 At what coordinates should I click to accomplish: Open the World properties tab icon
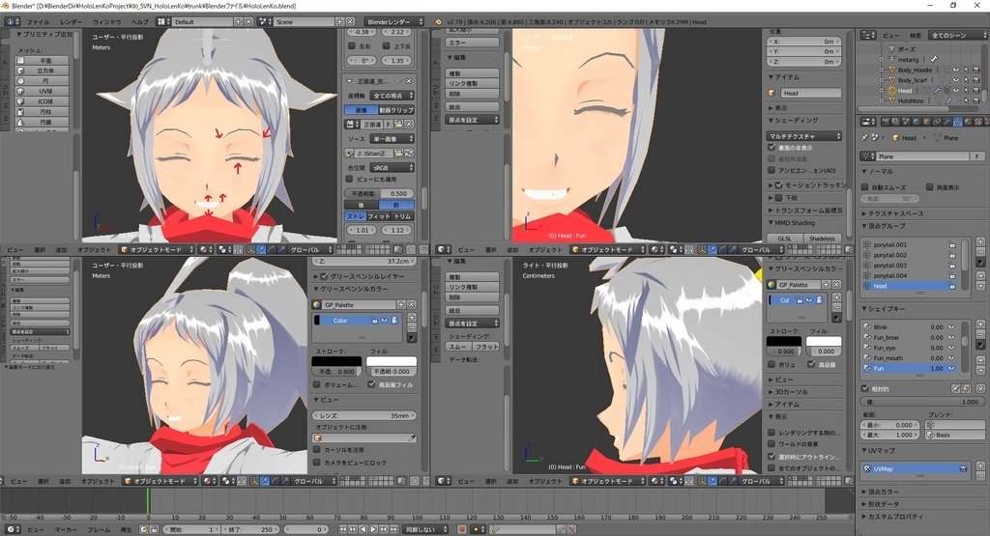tap(917, 122)
